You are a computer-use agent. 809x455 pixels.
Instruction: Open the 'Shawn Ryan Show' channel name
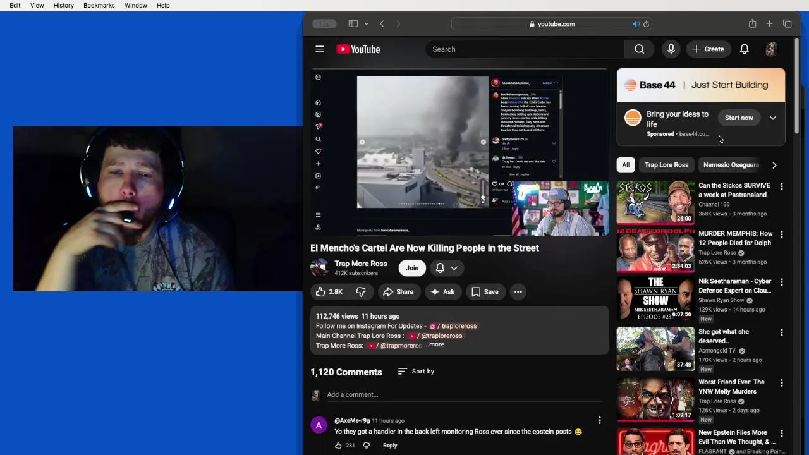point(721,300)
